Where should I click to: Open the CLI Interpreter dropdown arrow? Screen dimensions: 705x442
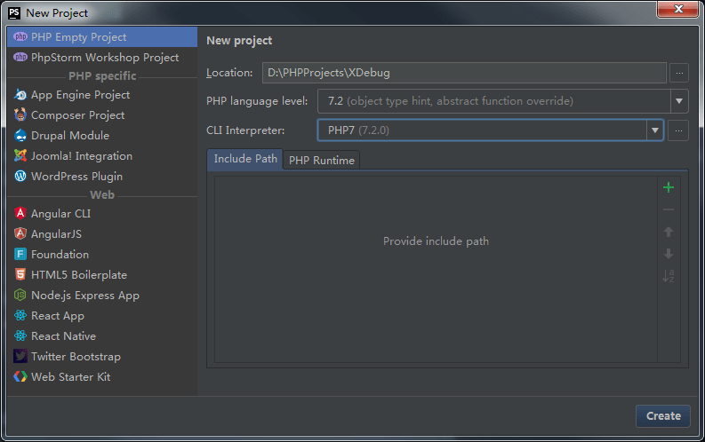point(655,130)
